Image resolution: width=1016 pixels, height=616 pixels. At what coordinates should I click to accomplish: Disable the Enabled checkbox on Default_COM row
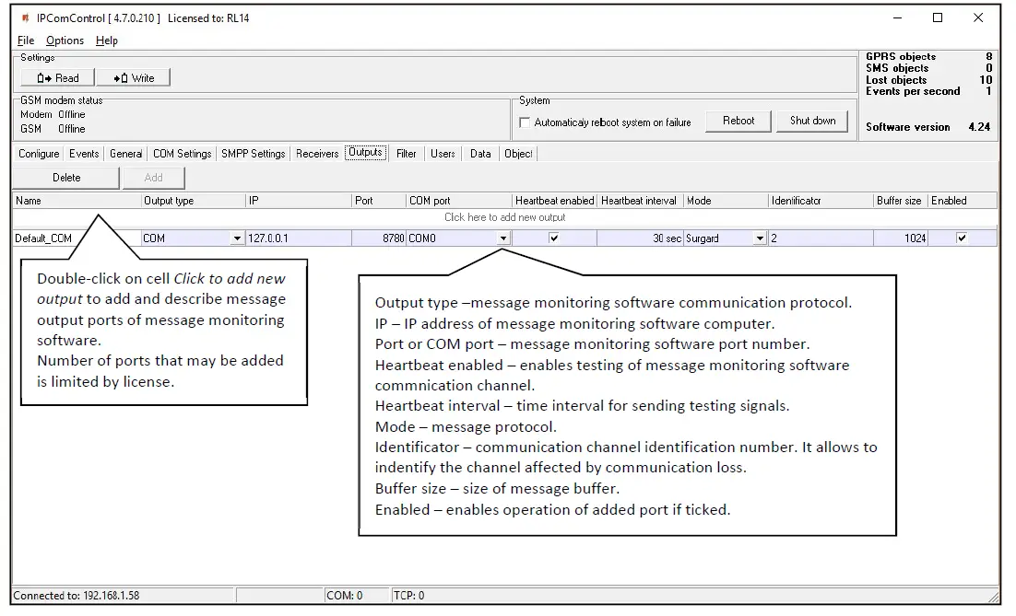(x=962, y=238)
